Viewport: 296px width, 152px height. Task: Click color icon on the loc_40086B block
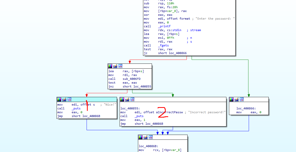pyautogui.click(x=140, y=137)
